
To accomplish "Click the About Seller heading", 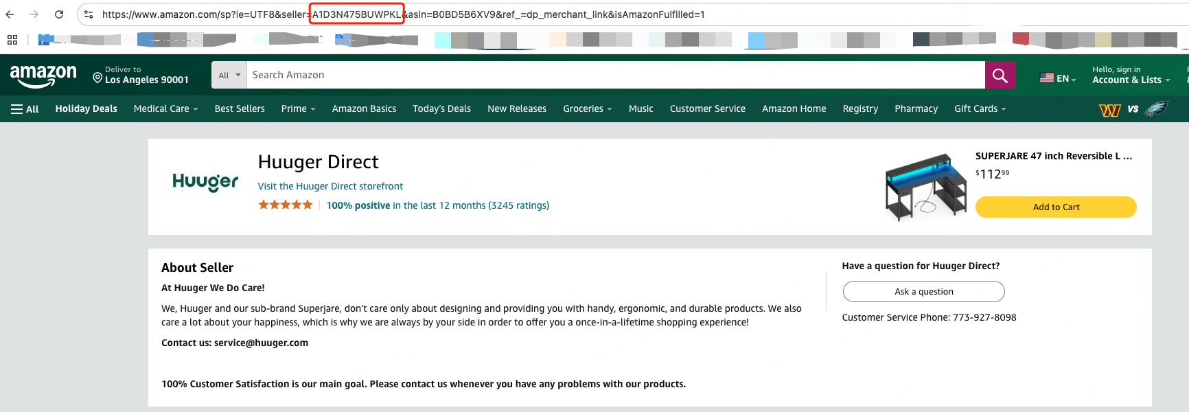I will coord(197,268).
